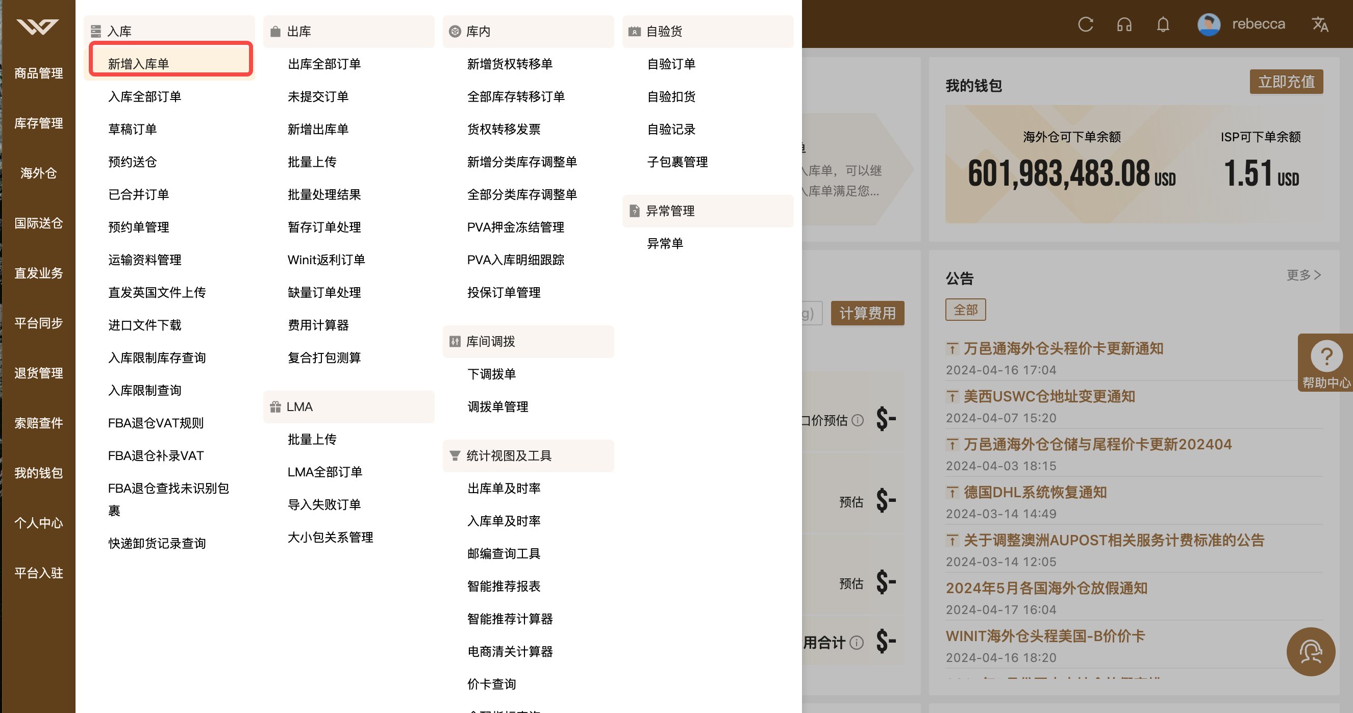Open 新增货权转移单
Viewport: 1353px width, 713px height.
click(510, 64)
